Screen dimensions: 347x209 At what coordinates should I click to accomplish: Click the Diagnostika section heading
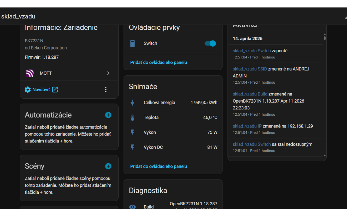tap(148, 190)
